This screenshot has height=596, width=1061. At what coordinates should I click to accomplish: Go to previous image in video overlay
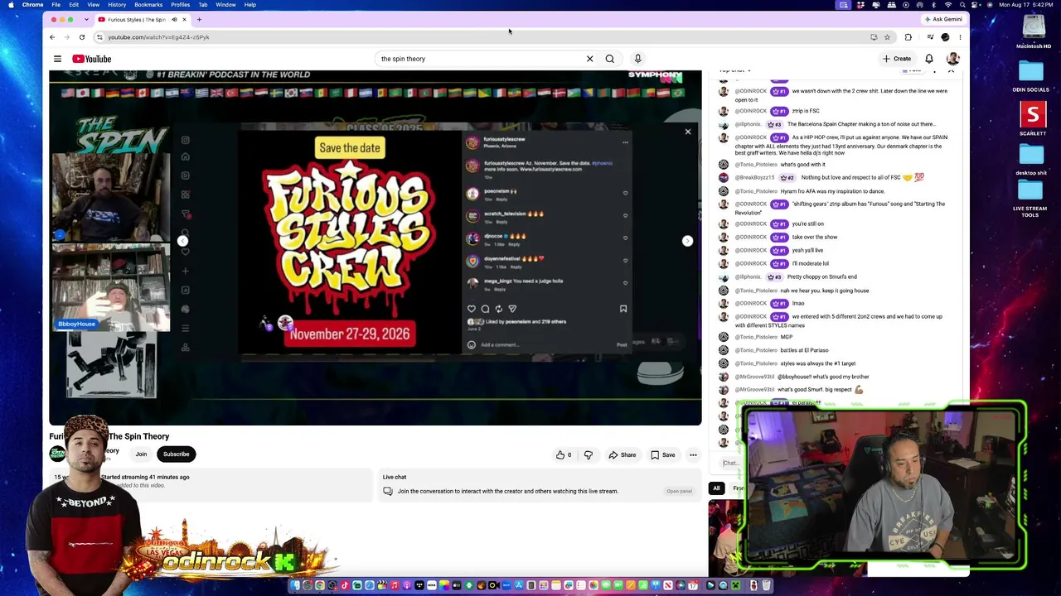coord(182,241)
